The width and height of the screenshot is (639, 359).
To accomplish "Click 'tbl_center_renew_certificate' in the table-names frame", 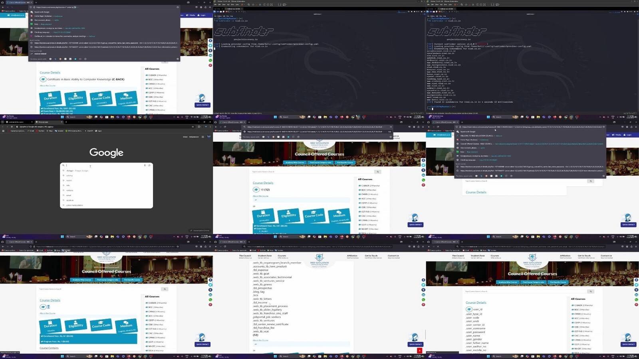I will click(270, 324).
